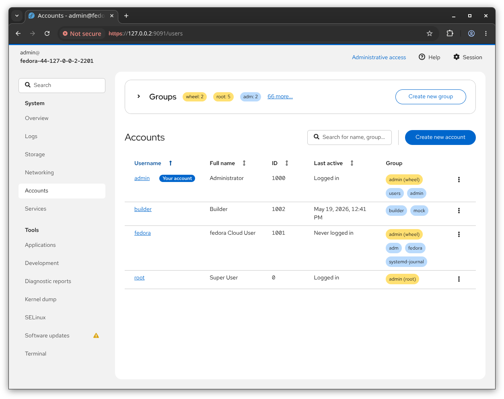Image resolution: width=504 pixels, height=399 pixels.
Task: Open kebab menu for admin account row
Action: click(459, 180)
